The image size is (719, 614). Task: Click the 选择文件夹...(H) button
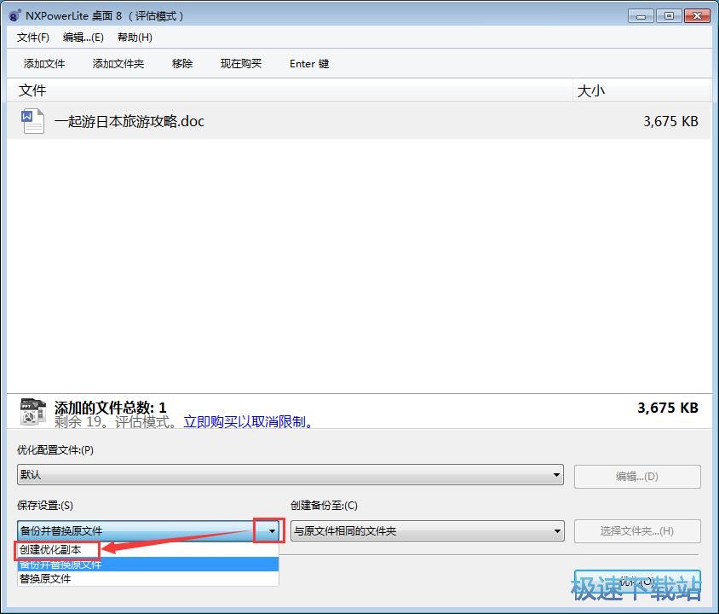(x=637, y=531)
